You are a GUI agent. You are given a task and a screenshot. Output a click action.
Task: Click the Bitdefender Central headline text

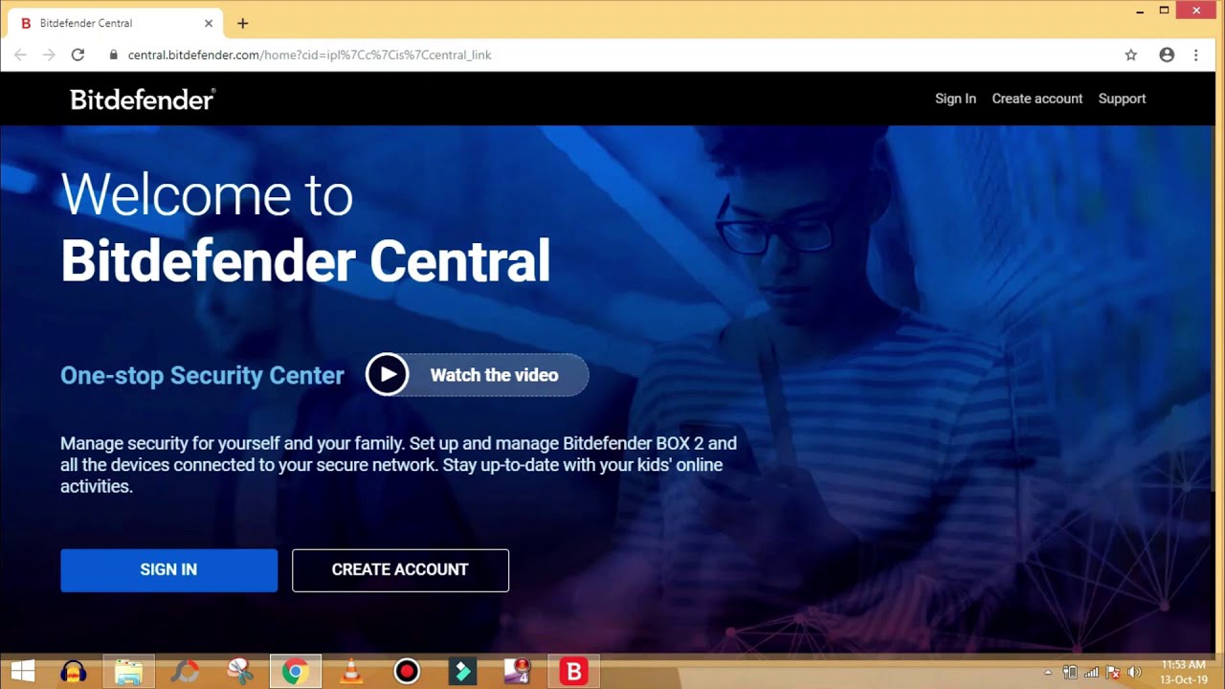[x=305, y=260]
